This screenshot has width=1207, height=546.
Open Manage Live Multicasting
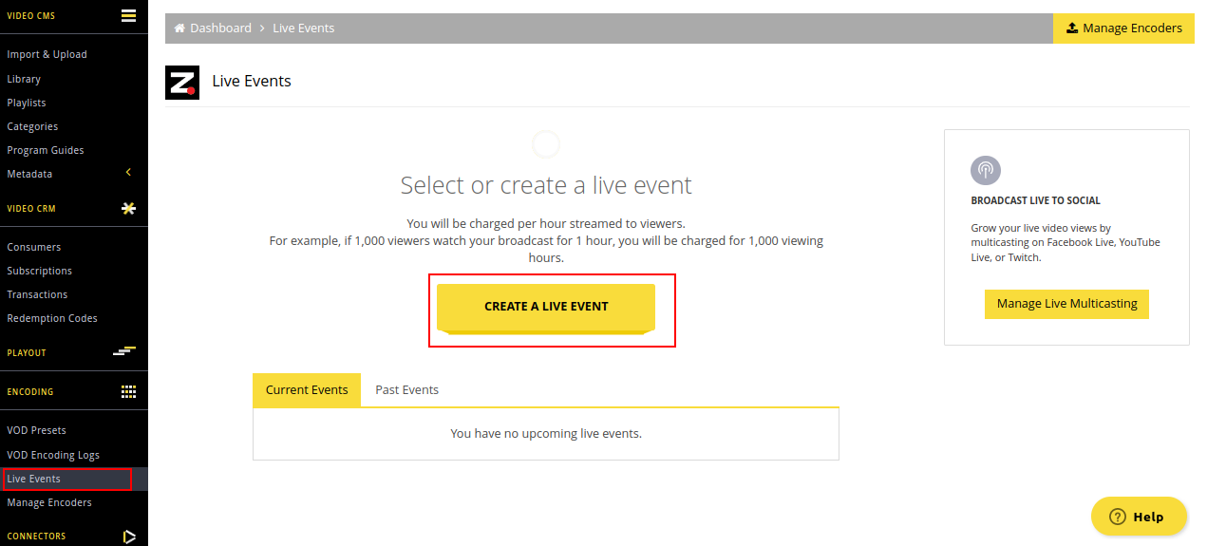point(1066,304)
